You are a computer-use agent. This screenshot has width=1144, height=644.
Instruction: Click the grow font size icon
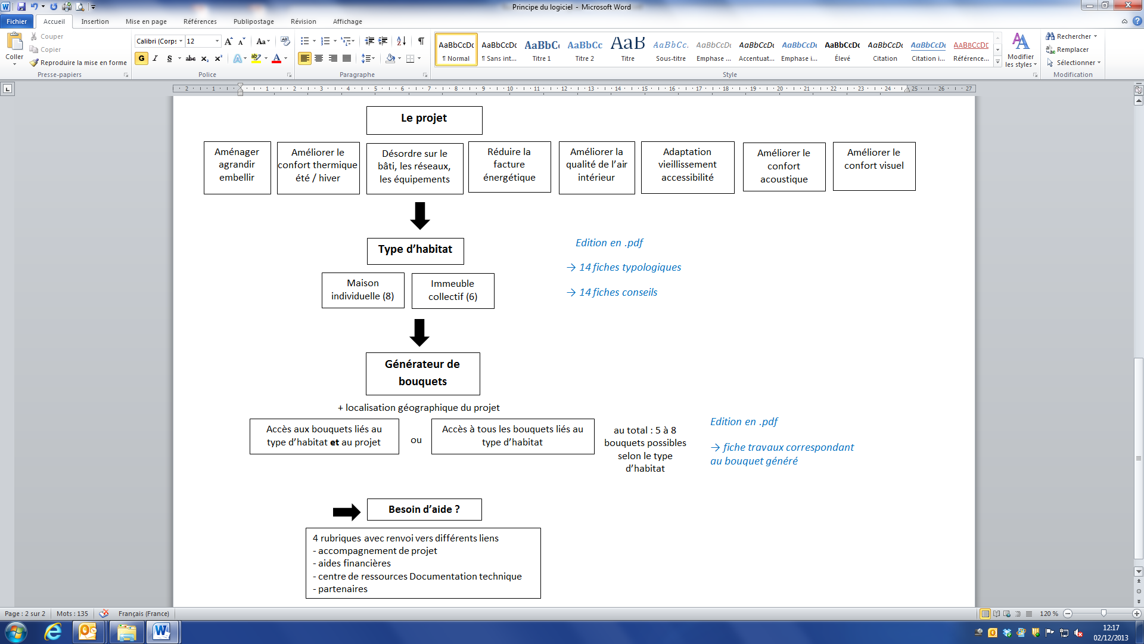click(x=228, y=41)
